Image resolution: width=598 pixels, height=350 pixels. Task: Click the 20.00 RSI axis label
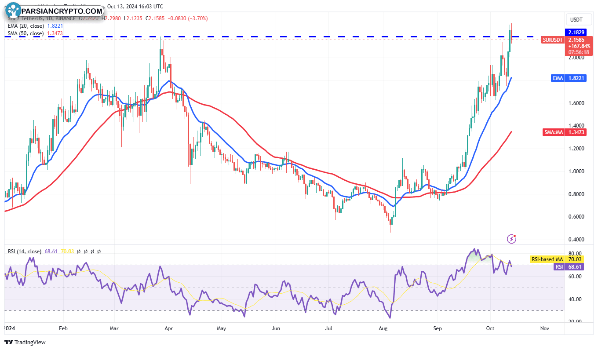coord(575,321)
